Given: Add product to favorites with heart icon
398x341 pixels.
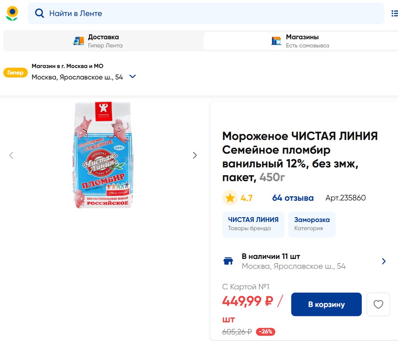Looking at the screenshot, I should 378,304.
